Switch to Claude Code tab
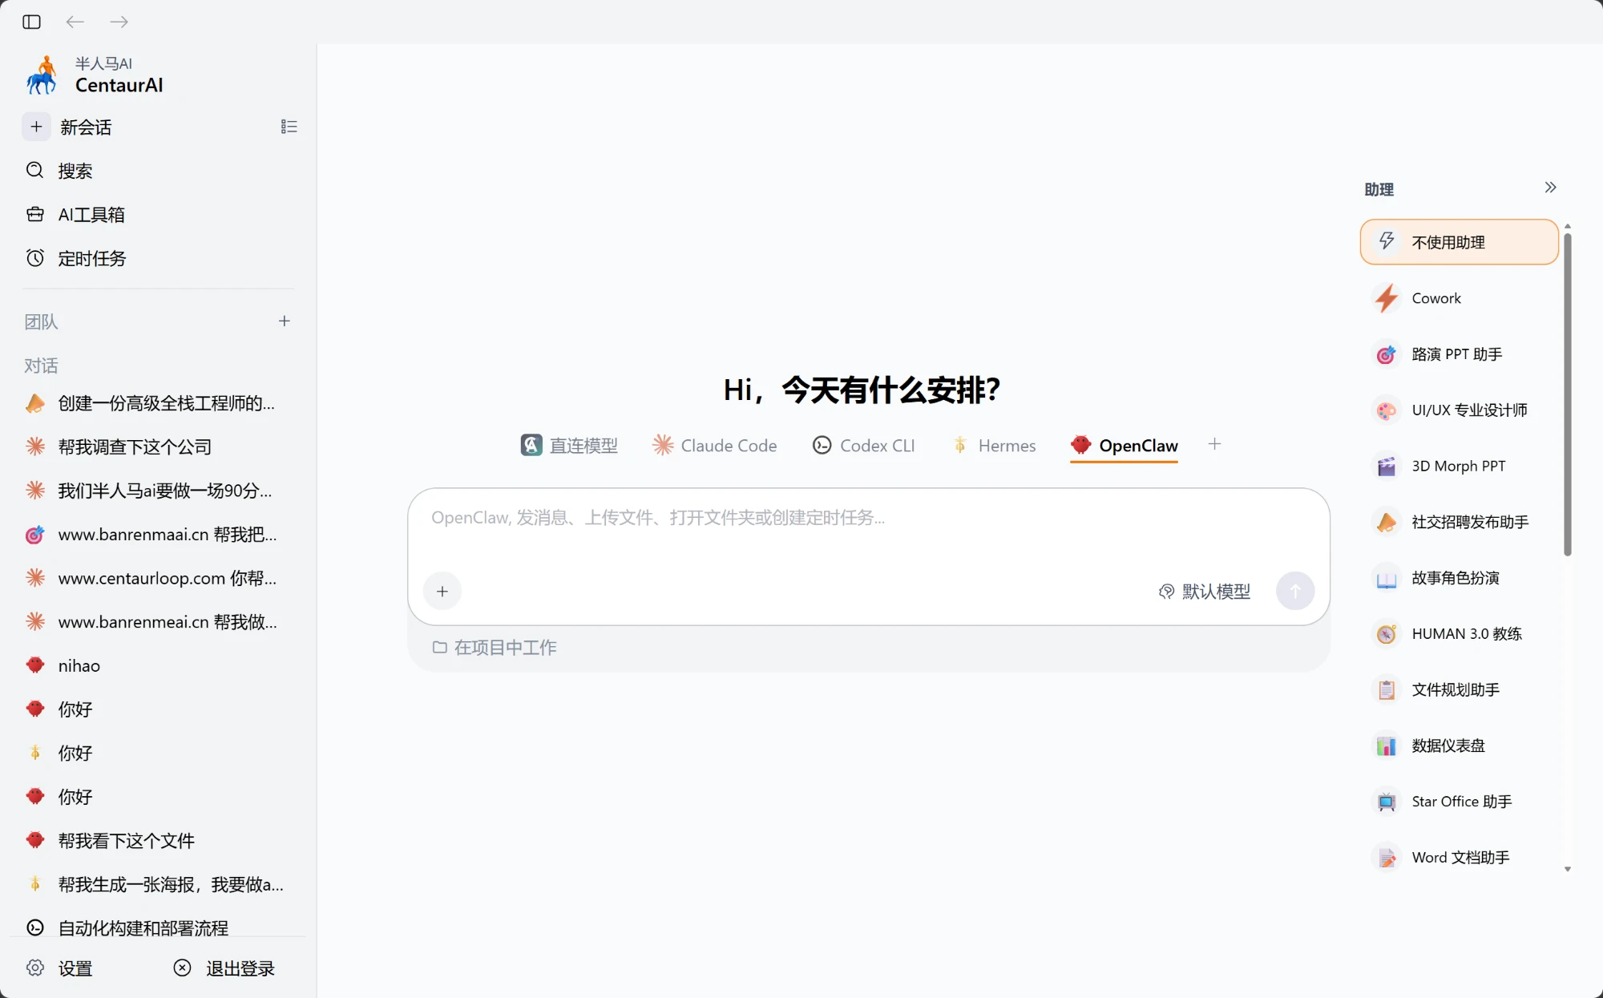This screenshot has height=998, width=1603. point(715,446)
